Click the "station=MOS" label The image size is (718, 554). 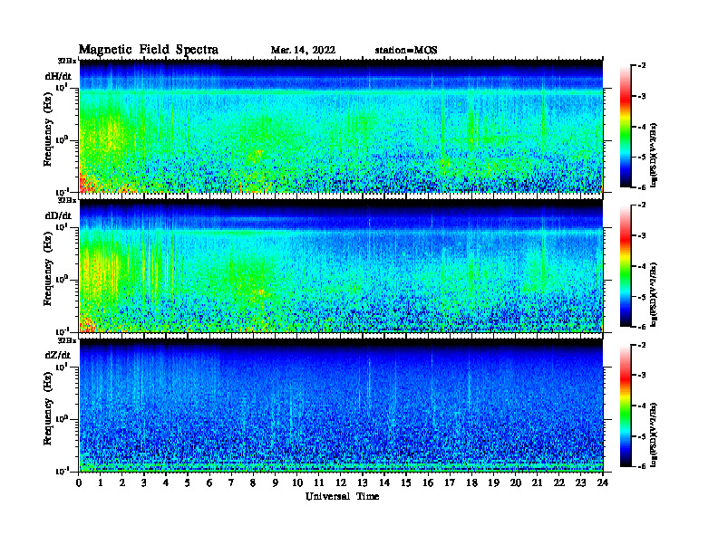[x=406, y=51]
